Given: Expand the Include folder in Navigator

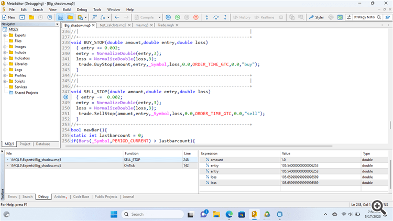Looking at the screenshot, I should click(x=5, y=52).
